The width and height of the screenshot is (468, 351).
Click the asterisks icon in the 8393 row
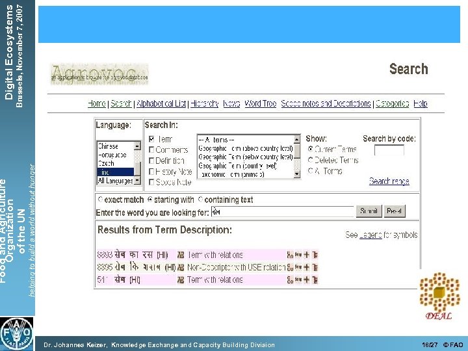coord(298,255)
